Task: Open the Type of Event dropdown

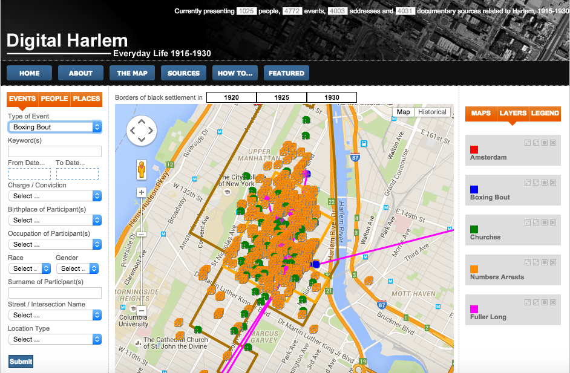Action: [54, 127]
